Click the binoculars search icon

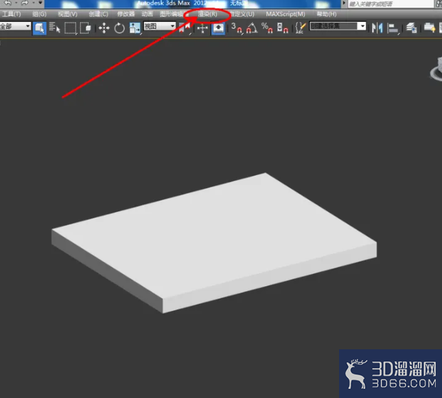pyautogui.click(x=439, y=3)
